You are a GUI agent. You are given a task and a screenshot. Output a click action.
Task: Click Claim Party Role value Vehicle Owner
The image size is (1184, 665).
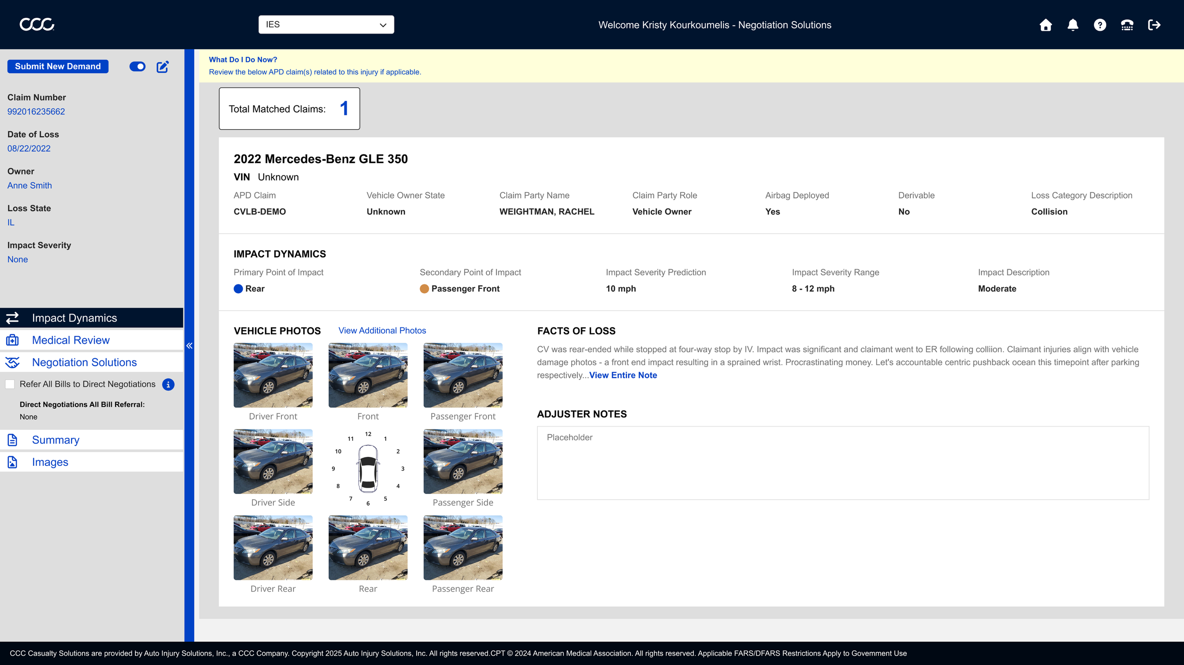click(662, 211)
